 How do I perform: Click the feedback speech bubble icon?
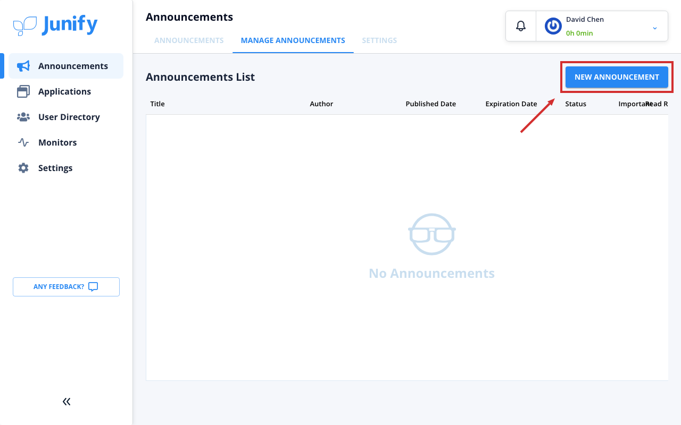coord(93,287)
